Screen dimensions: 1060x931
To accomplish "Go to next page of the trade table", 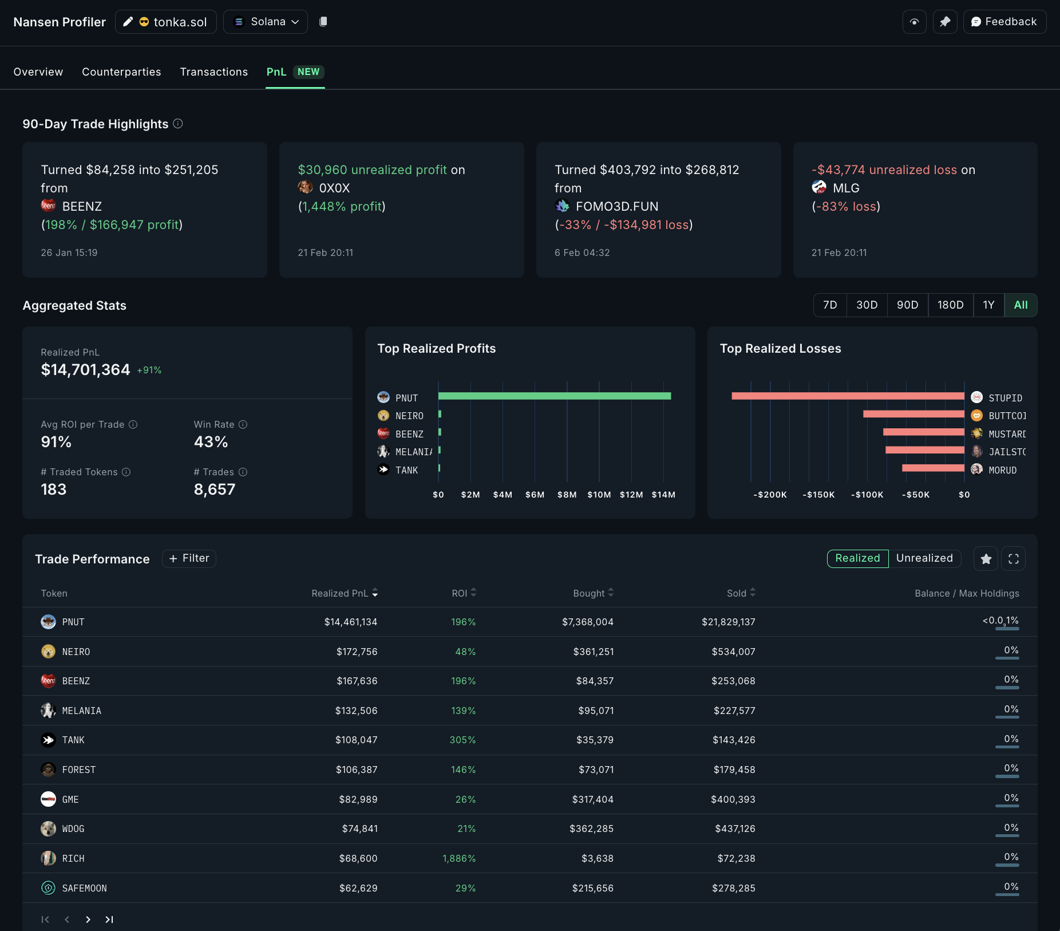I will pos(88,920).
